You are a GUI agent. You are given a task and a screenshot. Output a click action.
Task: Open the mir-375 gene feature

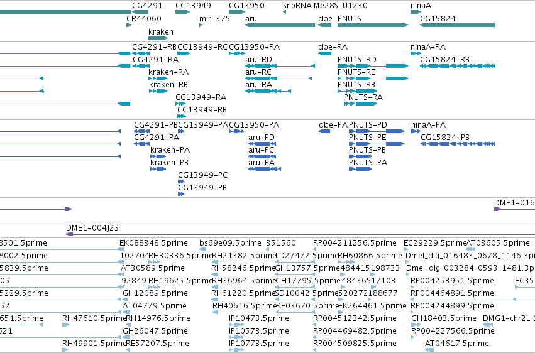tap(201, 25)
